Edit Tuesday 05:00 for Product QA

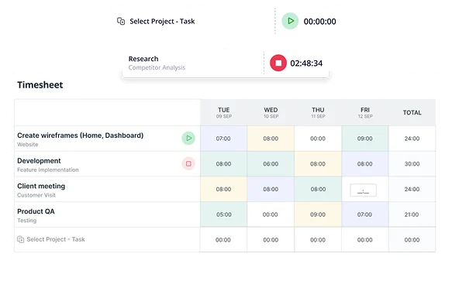[x=224, y=214]
